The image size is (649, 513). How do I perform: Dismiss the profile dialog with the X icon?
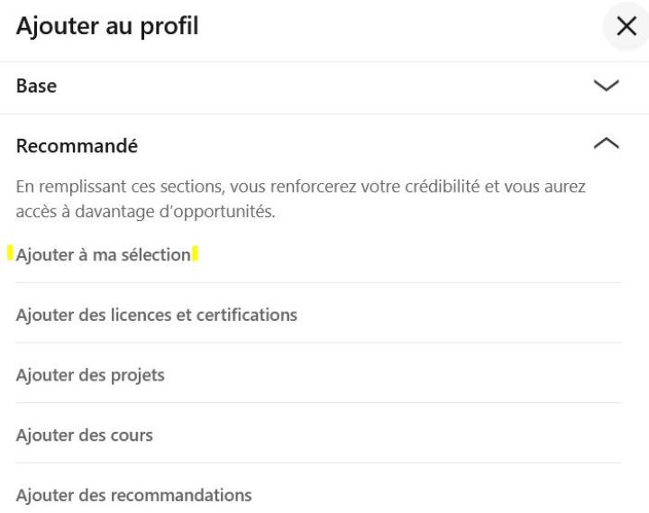[626, 27]
